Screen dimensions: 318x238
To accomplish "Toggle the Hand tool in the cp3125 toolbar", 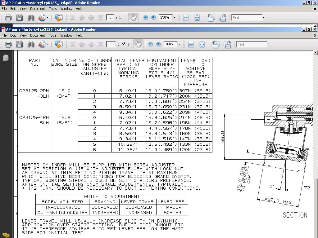I will (138, 44).
